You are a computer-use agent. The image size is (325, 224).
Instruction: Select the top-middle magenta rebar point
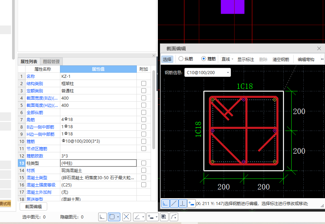coord(244,100)
